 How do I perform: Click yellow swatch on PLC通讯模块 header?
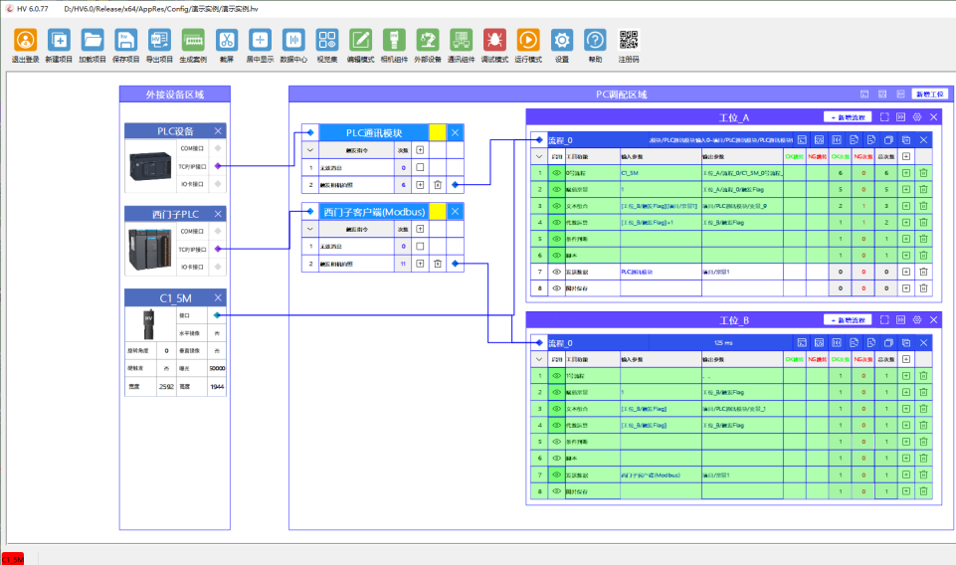tap(437, 132)
